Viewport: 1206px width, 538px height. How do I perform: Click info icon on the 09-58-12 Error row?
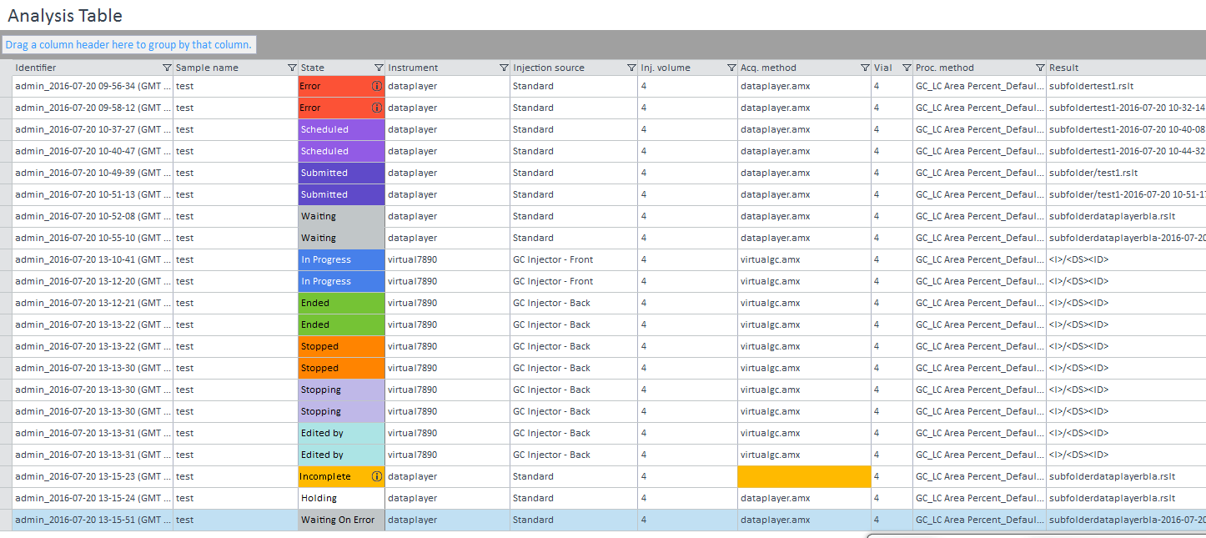(x=376, y=108)
